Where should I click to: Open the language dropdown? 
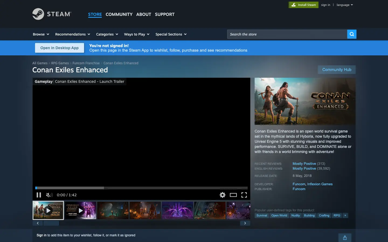345,5
